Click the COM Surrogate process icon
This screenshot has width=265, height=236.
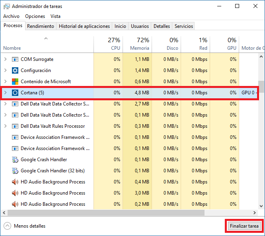point(15,59)
